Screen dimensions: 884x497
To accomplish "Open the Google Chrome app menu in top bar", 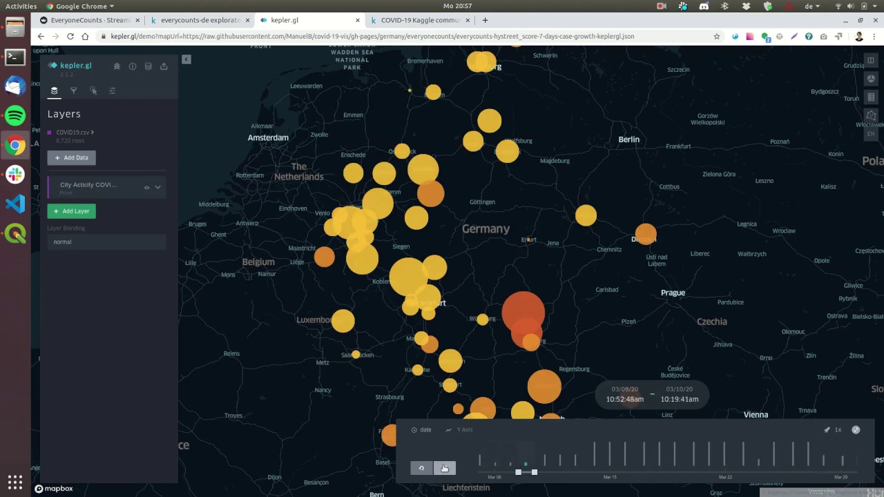I will pyautogui.click(x=80, y=6).
